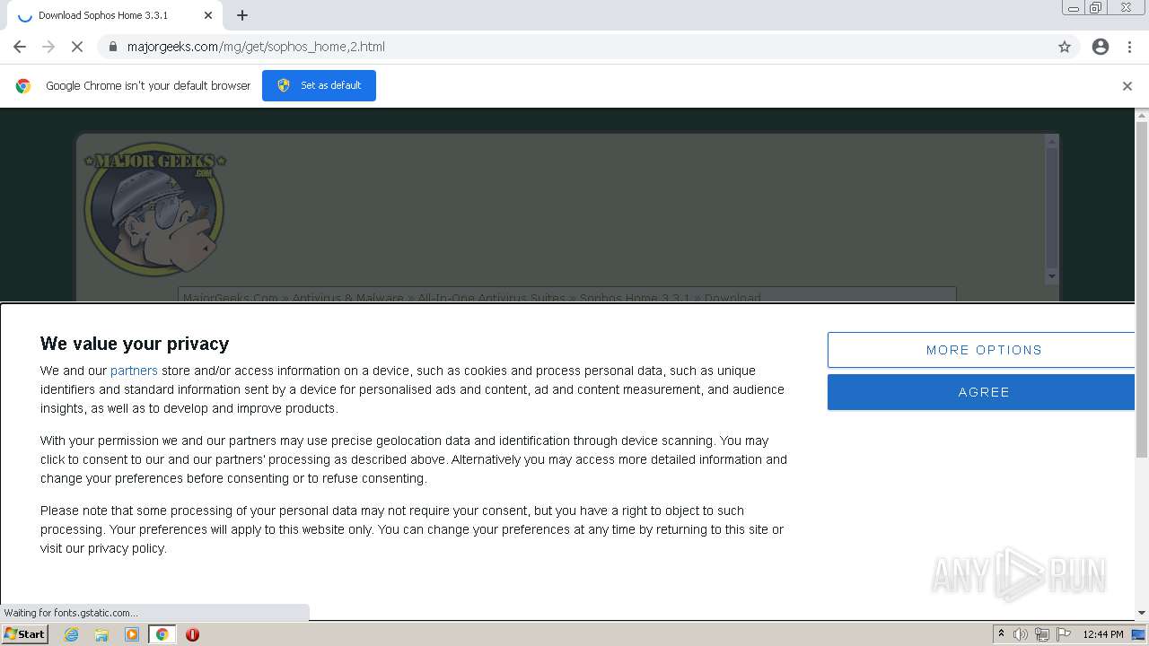Launch Internet Explorer from the taskbar

(71, 634)
